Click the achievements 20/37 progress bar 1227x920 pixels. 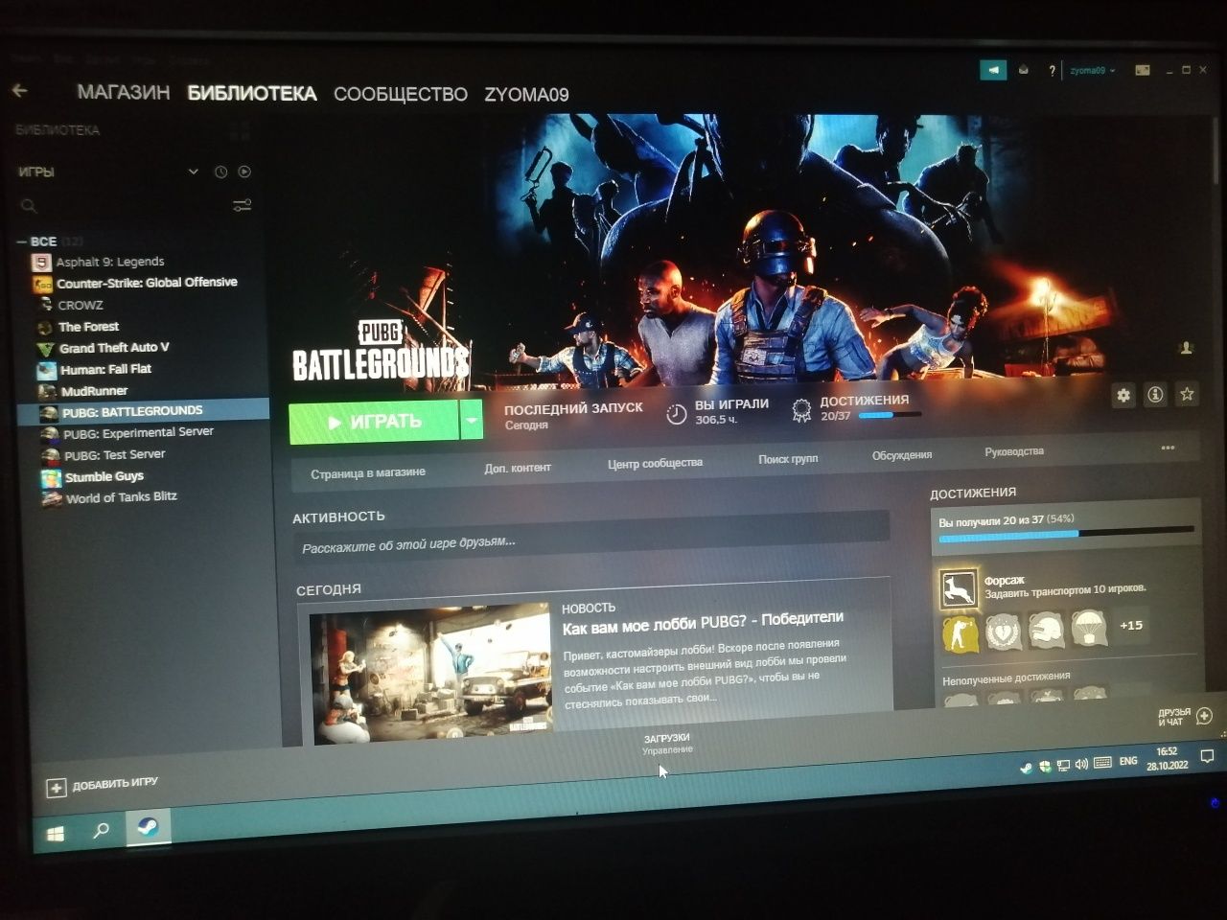coord(890,415)
